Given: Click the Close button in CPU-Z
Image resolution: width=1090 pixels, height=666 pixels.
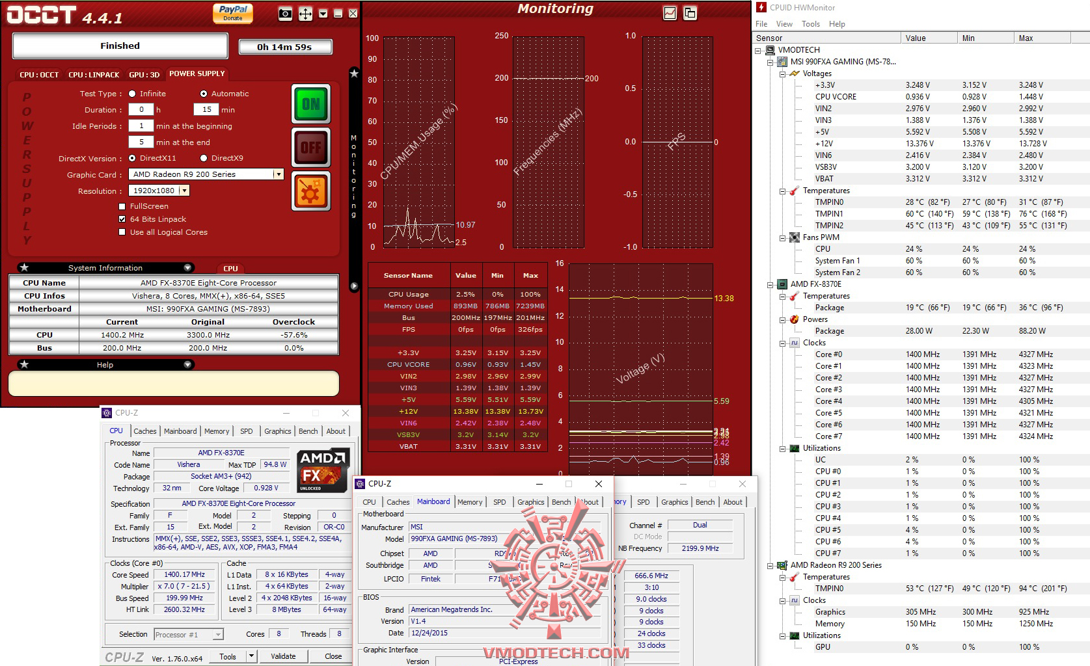Looking at the screenshot, I should pyautogui.click(x=333, y=656).
